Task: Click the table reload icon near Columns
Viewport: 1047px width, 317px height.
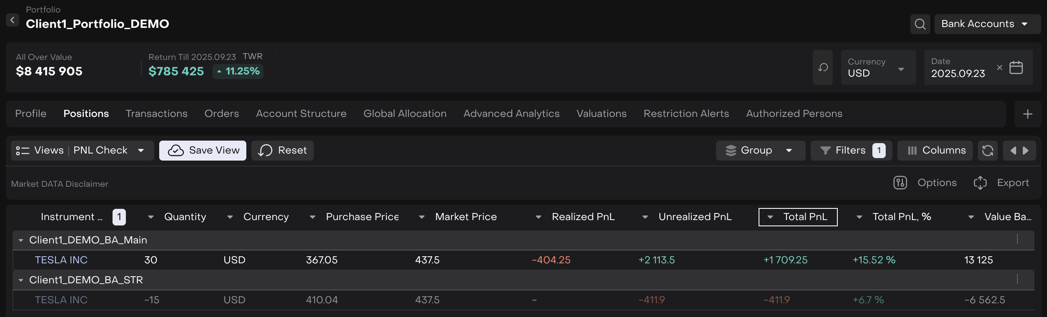Action: (x=987, y=151)
